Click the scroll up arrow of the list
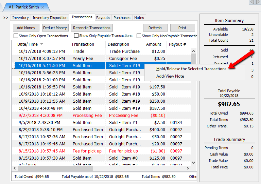Viewport: 261px width, 184px height. tap(193, 51)
